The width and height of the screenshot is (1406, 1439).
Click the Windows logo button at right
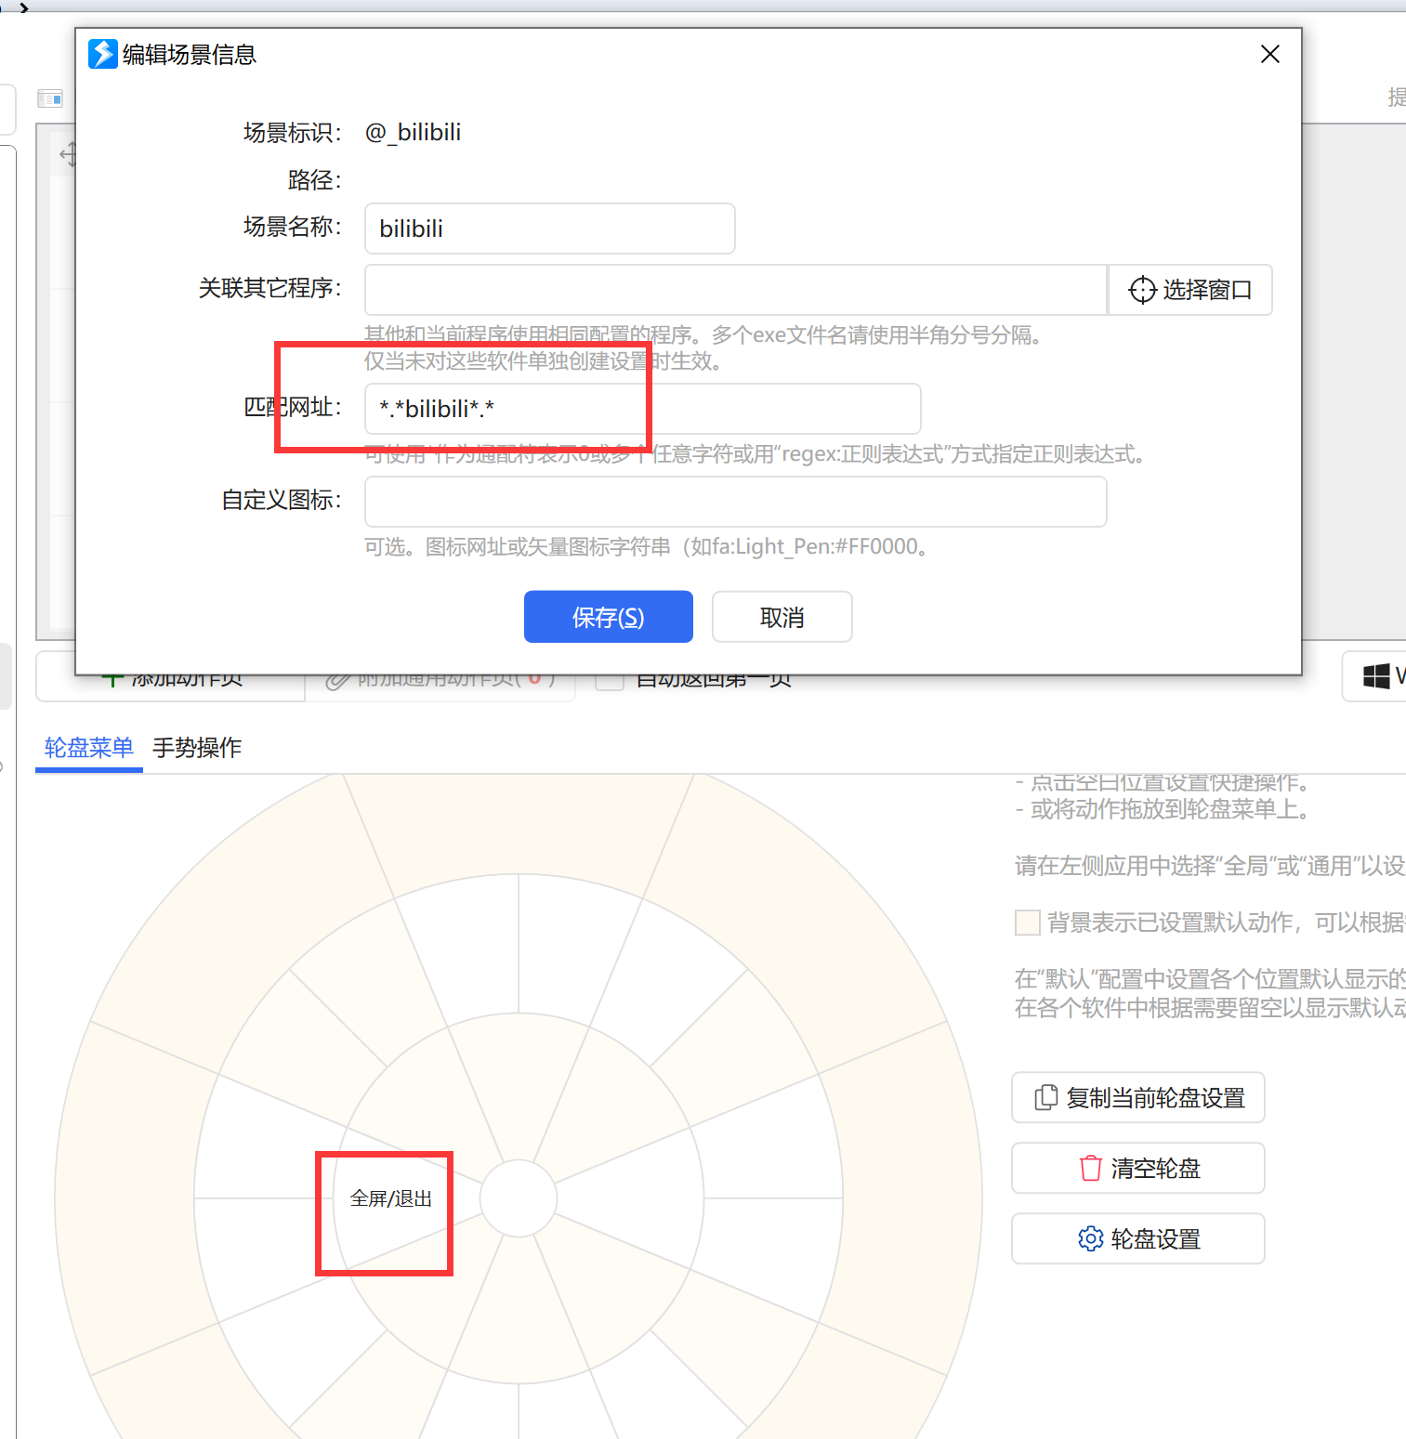pos(1376,676)
